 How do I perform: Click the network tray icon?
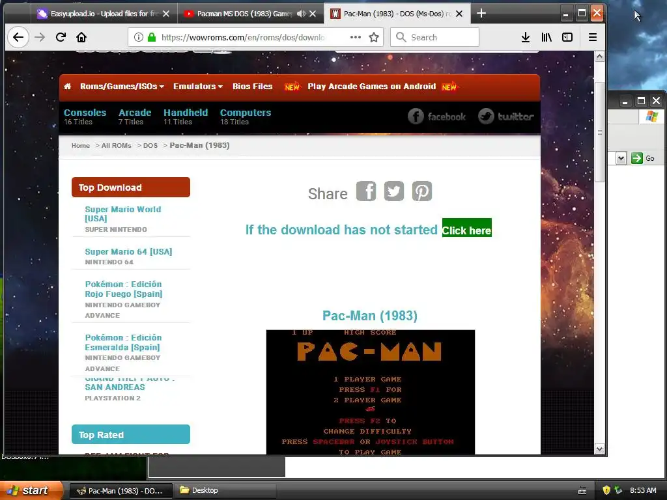[618, 490]
